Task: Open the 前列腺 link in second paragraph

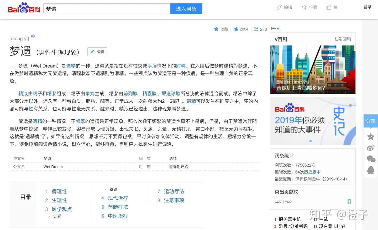Action: (130, 94)
